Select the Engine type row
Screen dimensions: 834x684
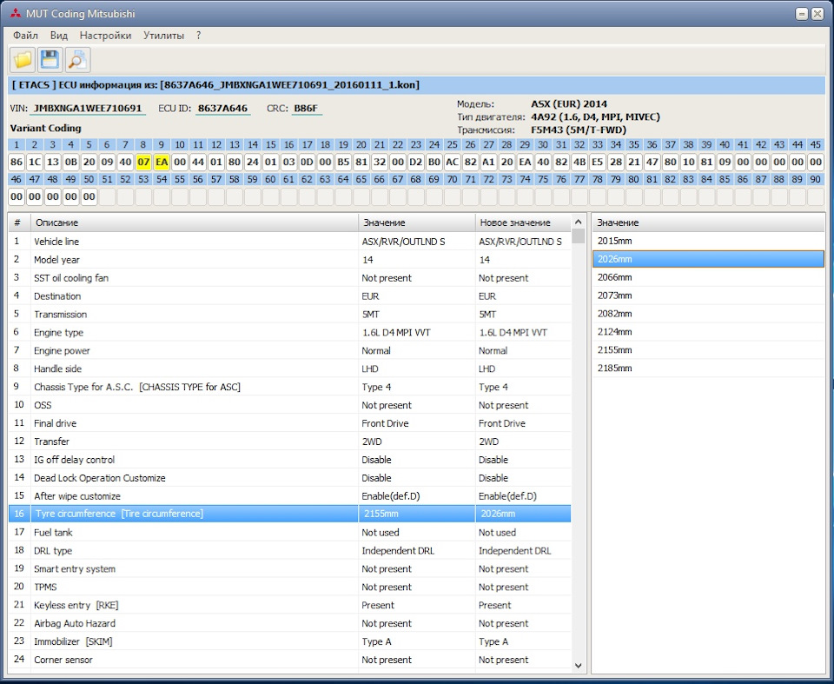pos(290,332)
